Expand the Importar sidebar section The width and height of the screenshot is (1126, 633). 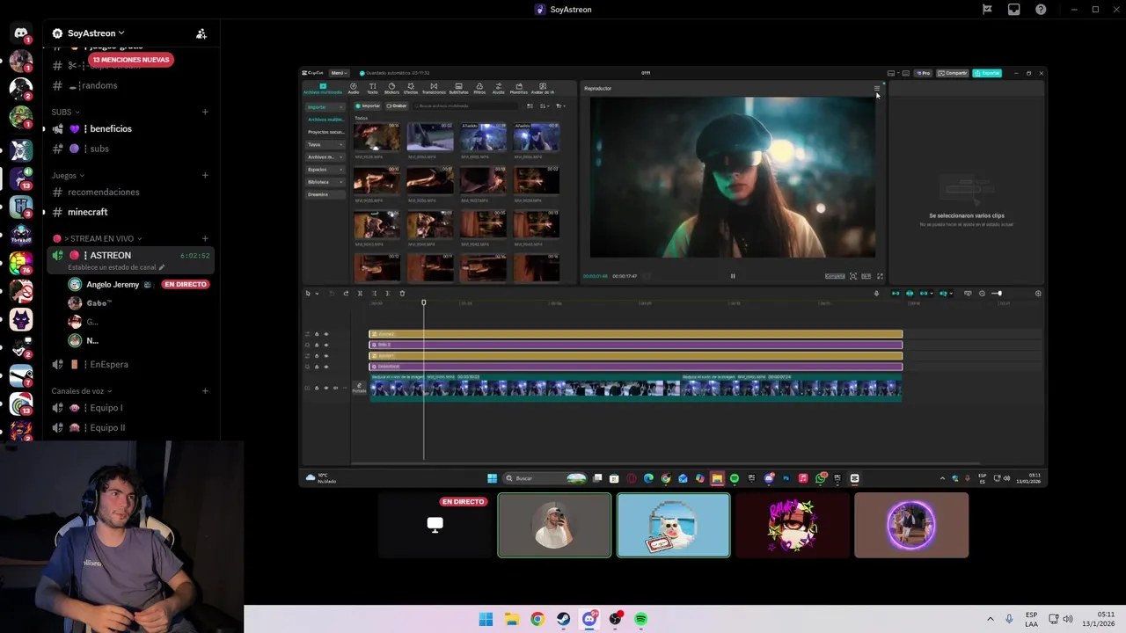[325, 107]
